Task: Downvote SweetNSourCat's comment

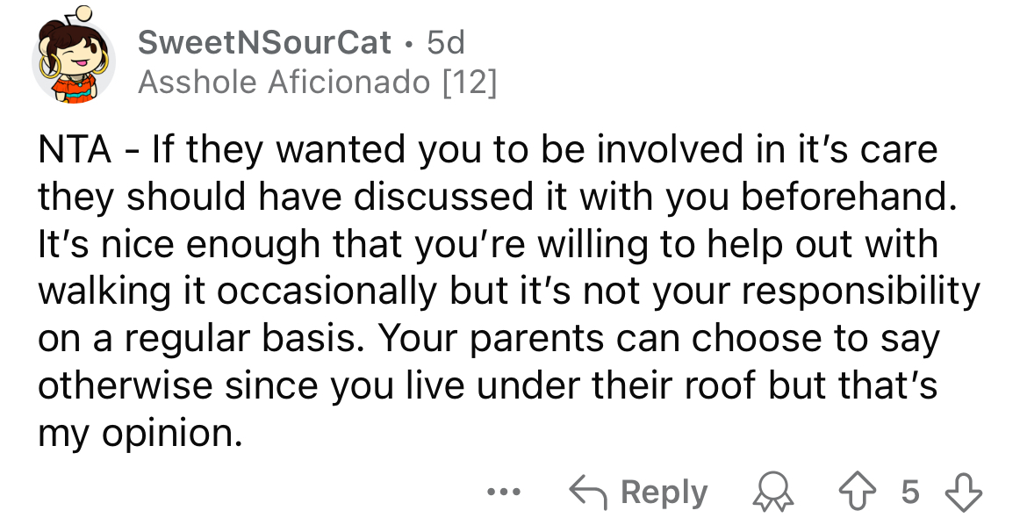Action: [964, 493]
